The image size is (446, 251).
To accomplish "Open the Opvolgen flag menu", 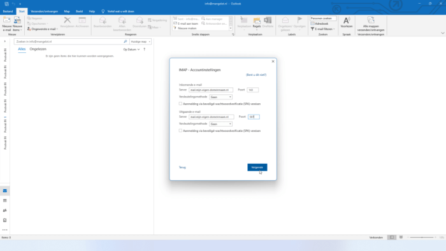I will click(299, 23).
